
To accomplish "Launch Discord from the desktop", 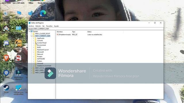I will [6, 44].
